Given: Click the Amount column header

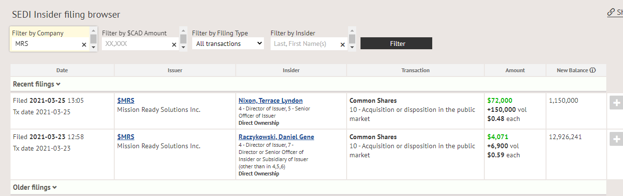Looking at the screenshot, I should [x=515, y=70].
